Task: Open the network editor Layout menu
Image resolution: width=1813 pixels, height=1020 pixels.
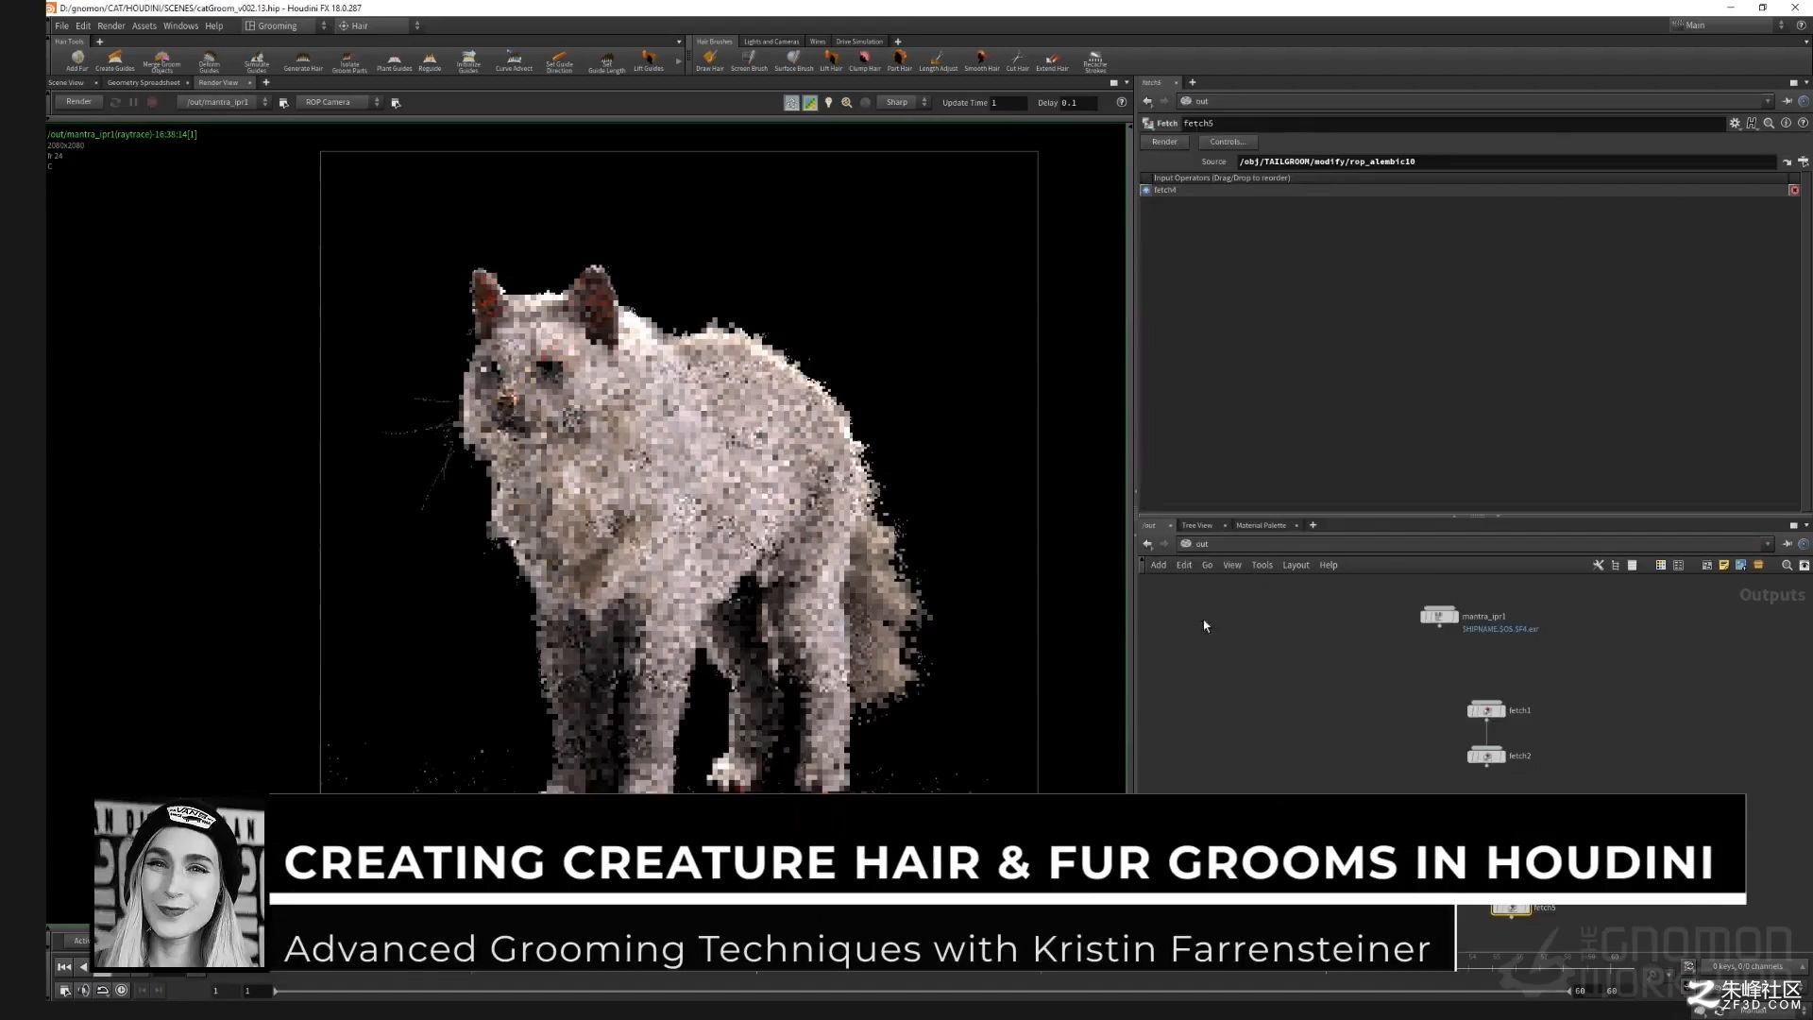Action: pos(1296,565)
